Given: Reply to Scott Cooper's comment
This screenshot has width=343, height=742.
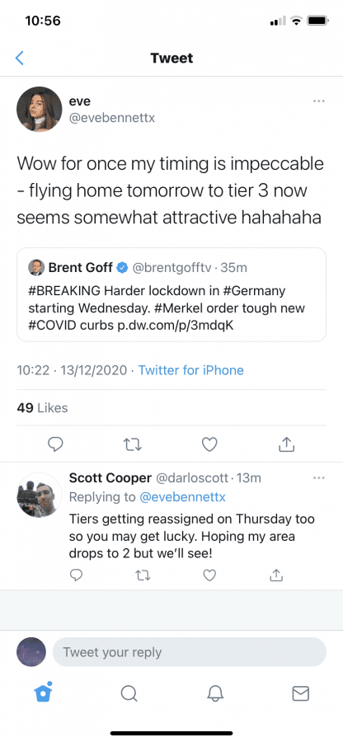Looking at the screenshot, I should click(76, 575).
